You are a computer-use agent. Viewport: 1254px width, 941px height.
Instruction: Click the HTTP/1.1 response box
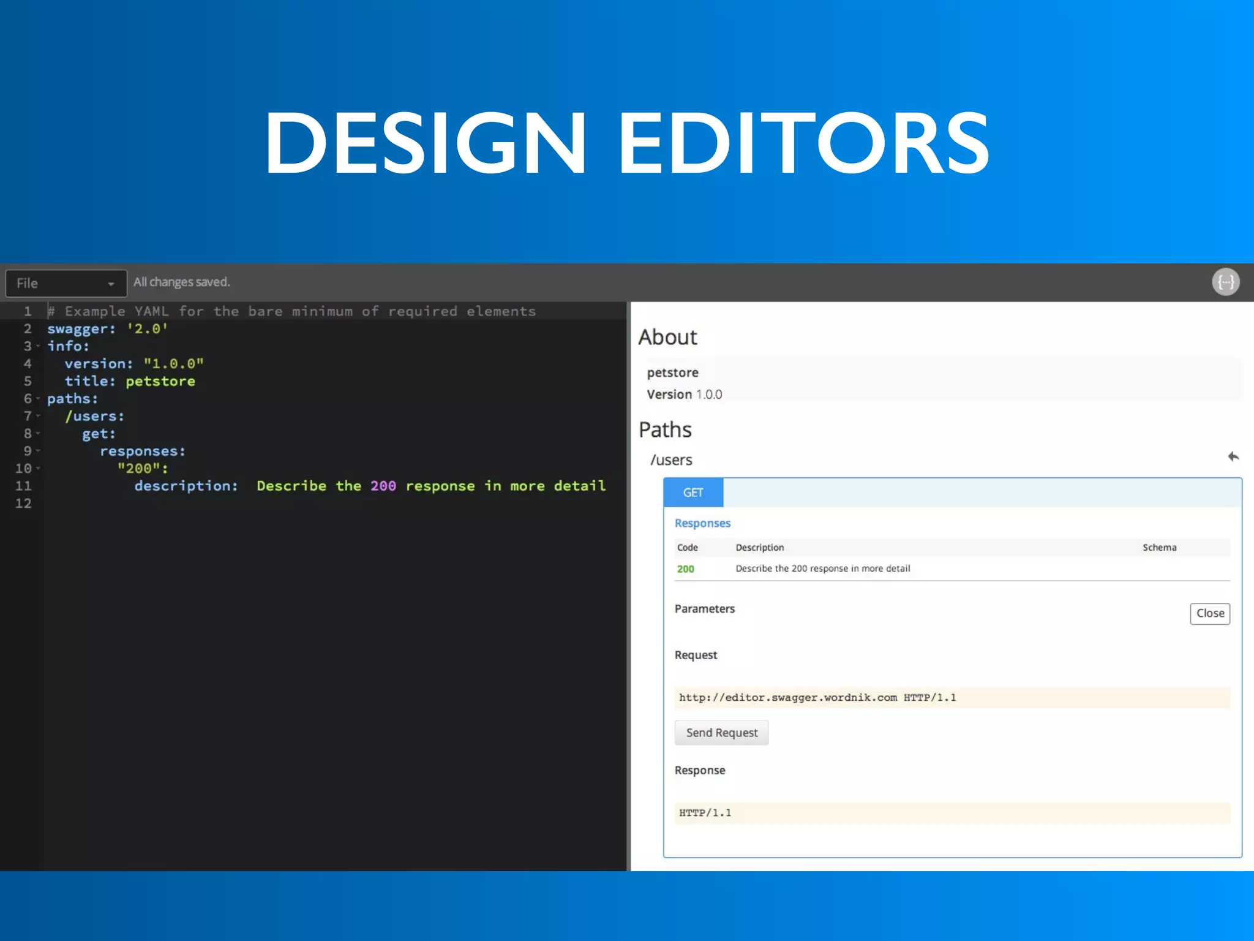952,813
